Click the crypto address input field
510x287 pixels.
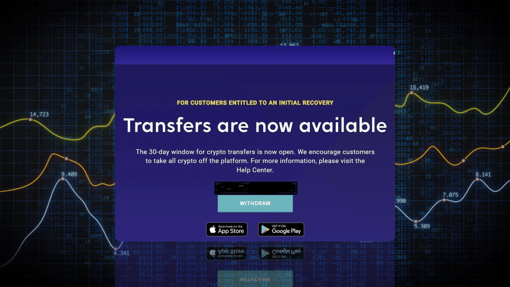click(255, 188)
